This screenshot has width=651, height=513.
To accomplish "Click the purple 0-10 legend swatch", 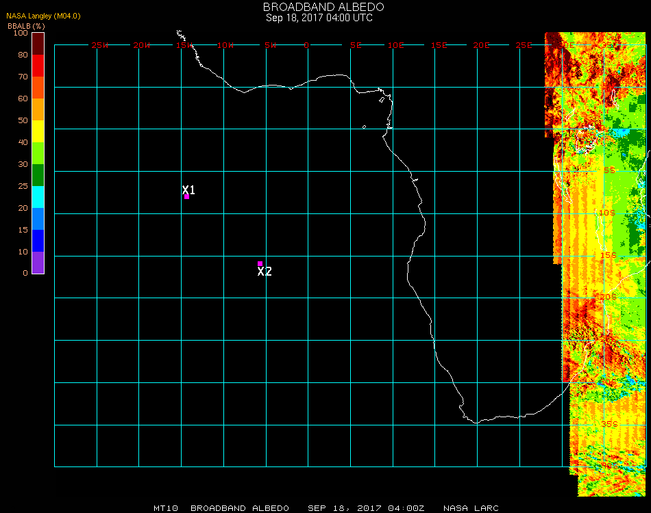I will pos(38,263).
